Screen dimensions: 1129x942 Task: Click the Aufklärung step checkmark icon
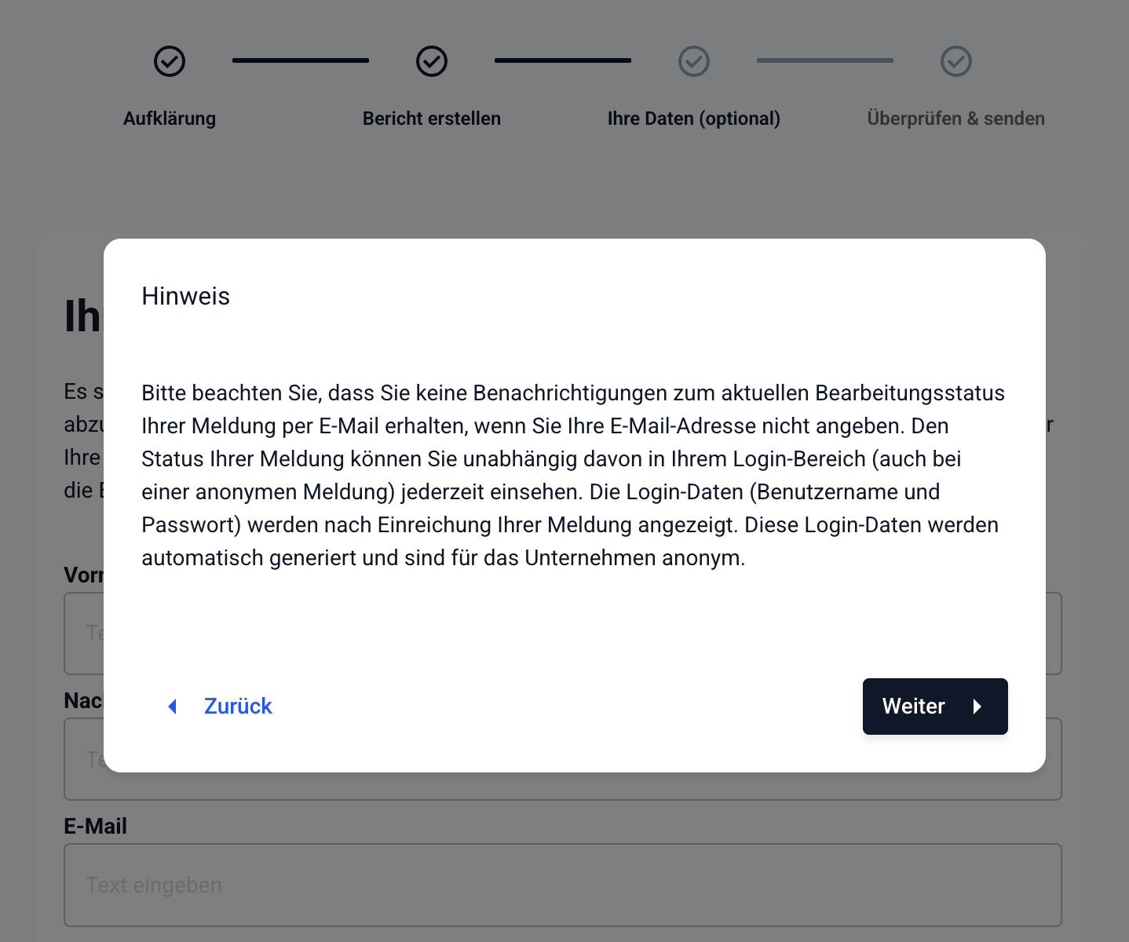tap(170, 61)
